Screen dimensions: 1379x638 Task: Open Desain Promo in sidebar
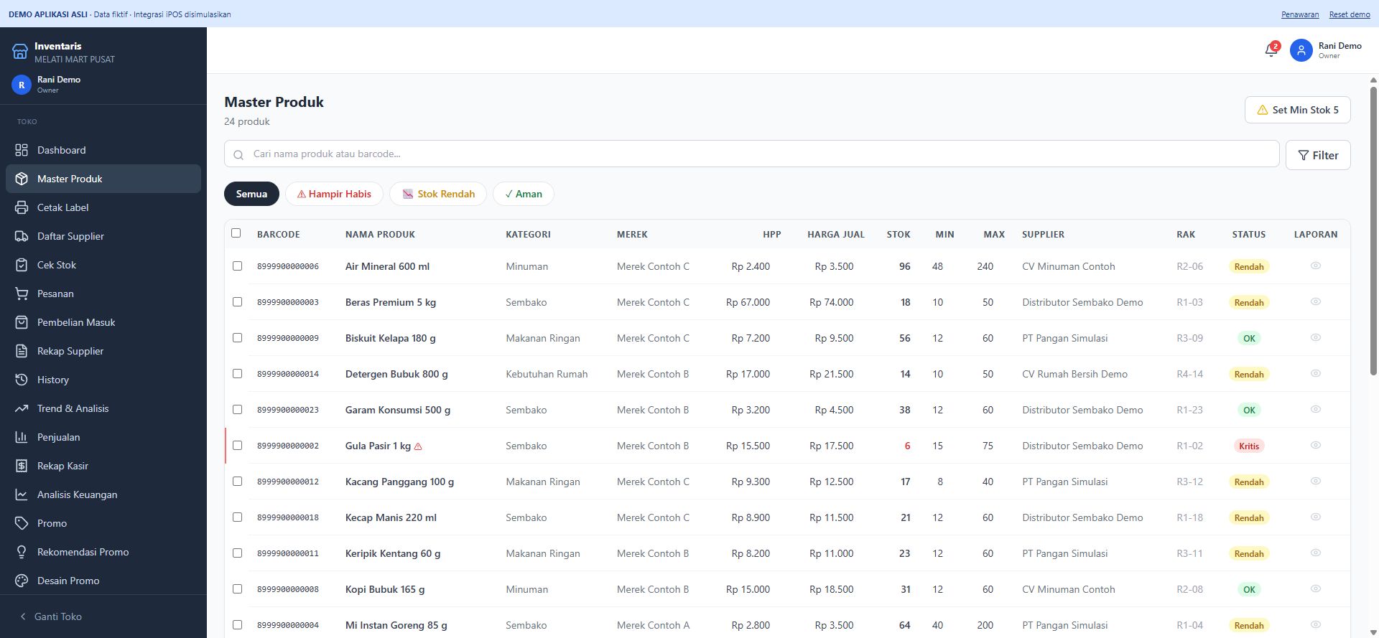[x=103, y=581]
